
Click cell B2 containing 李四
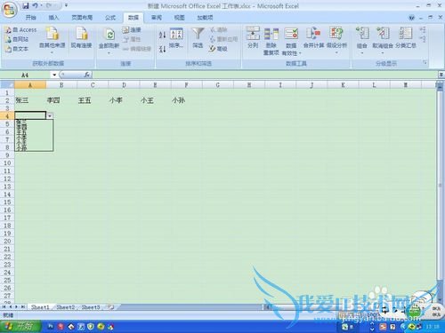click(61, 100)
